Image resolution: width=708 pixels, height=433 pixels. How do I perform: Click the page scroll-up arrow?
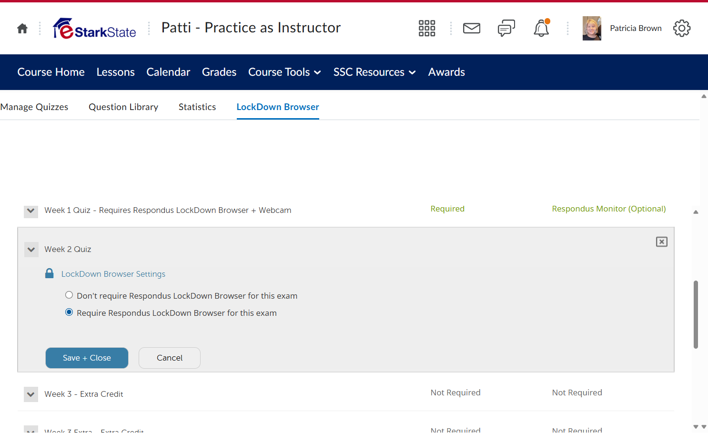[704, 96]
